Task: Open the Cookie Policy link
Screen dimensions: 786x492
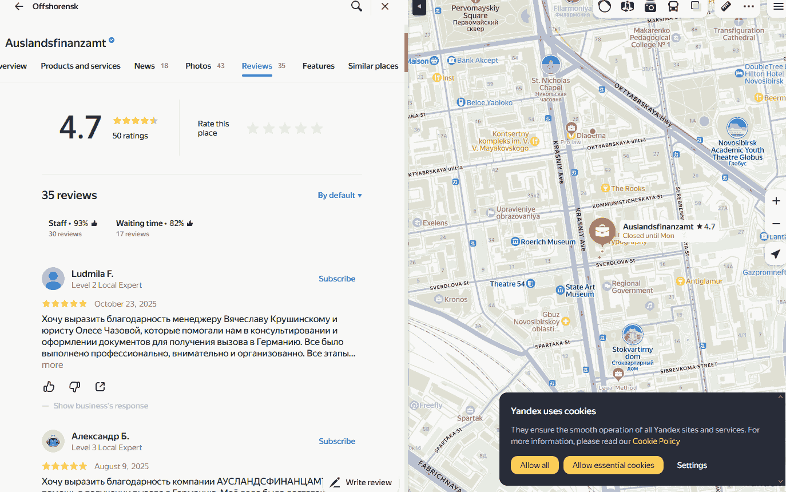Action: [656, 441]
